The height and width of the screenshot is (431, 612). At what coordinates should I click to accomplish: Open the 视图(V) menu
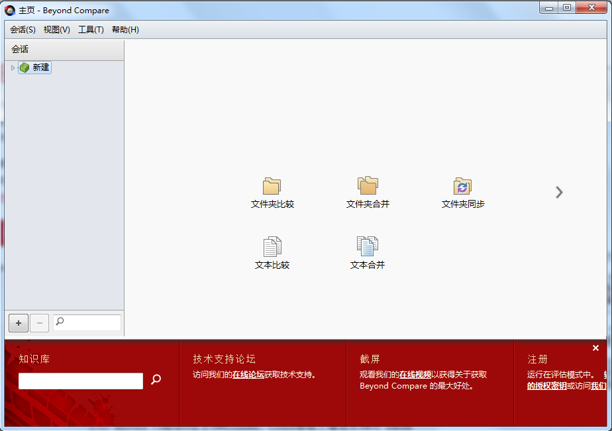56,30
